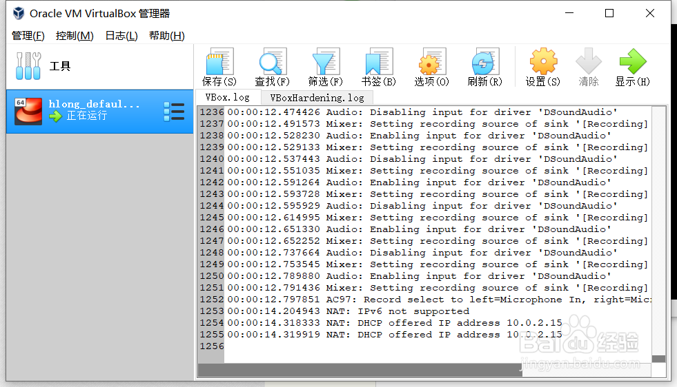Screen dimensions: 677x387
Task: Click the Show (显示) green arrow icon
Action: [633, 61]
